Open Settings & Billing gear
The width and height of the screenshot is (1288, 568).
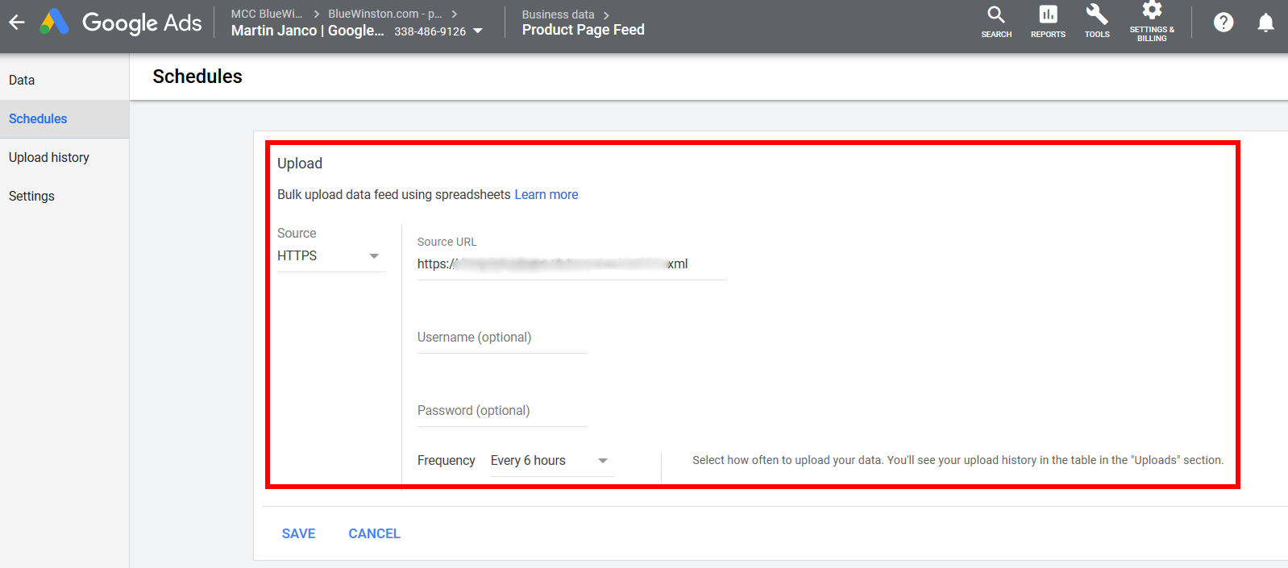point(1152,22)
